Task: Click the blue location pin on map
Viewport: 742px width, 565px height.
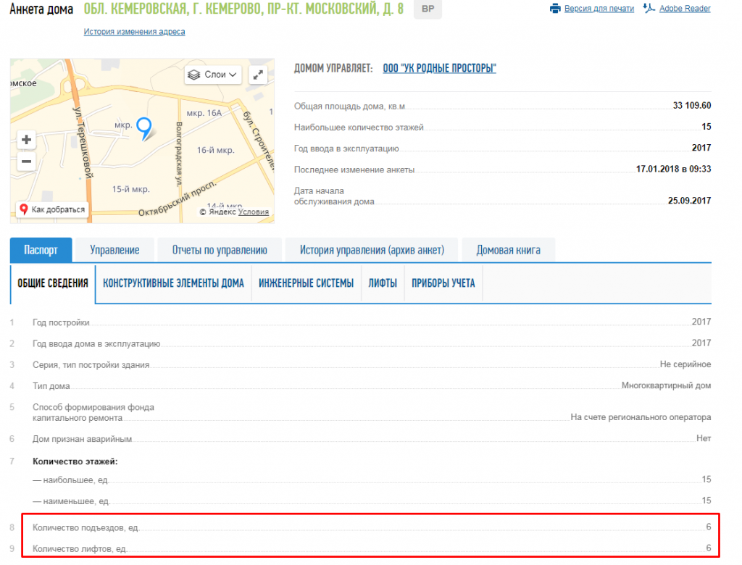Action: [x=144, y=127]
